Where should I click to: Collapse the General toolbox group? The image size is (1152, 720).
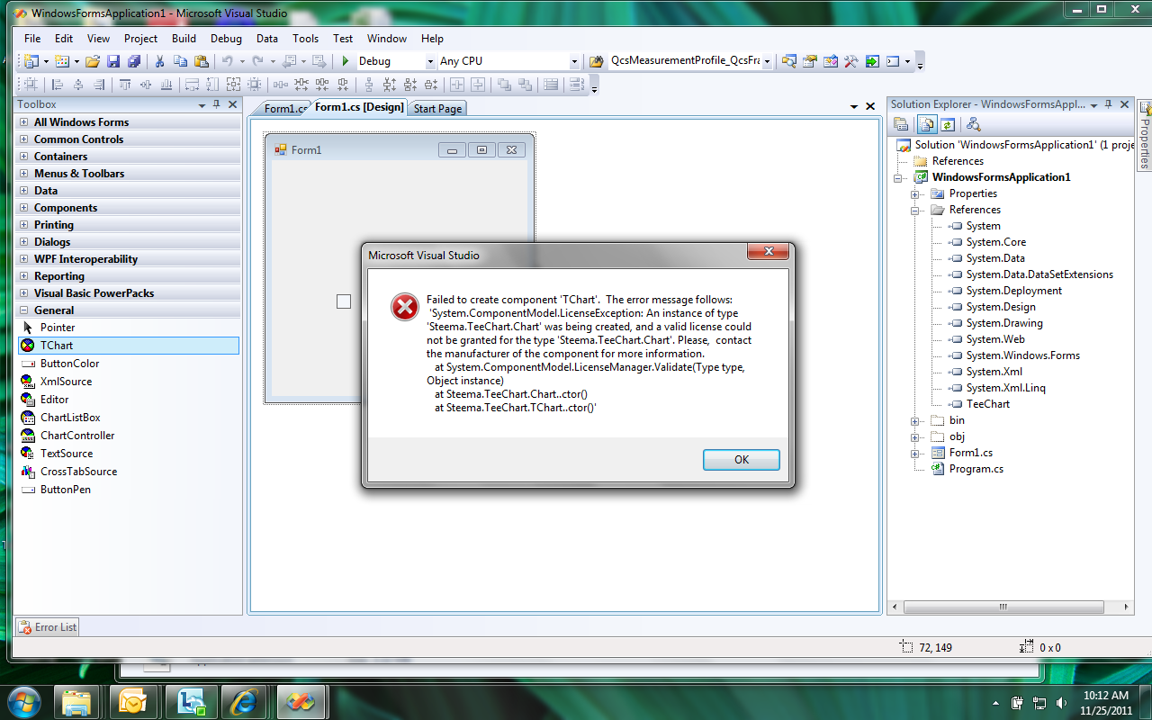(x=22, y=310)
